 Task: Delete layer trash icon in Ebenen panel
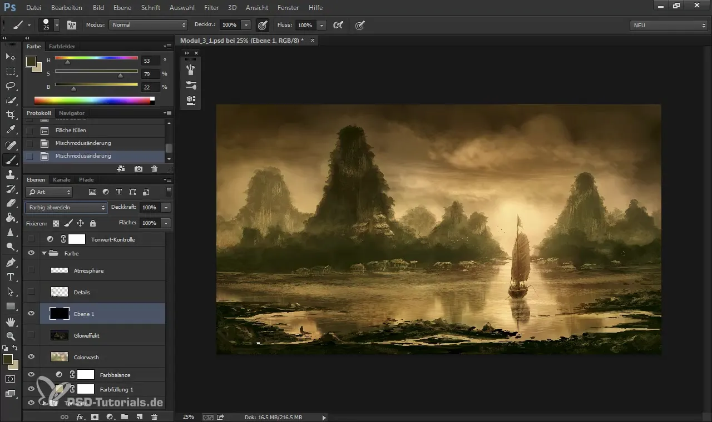pyautogui.click(x=155, y=416)
